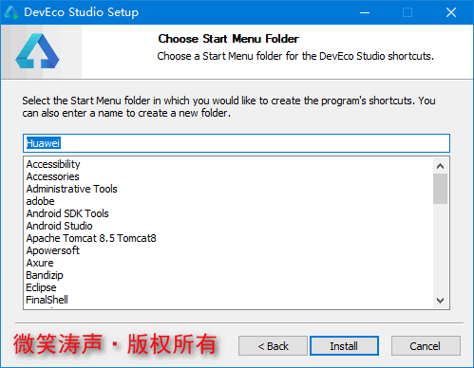This screenshot has width=474, height=368.
Task: Click the folder list scrollbar thumb
Action: pyautogui.click(x=440, y=189)
